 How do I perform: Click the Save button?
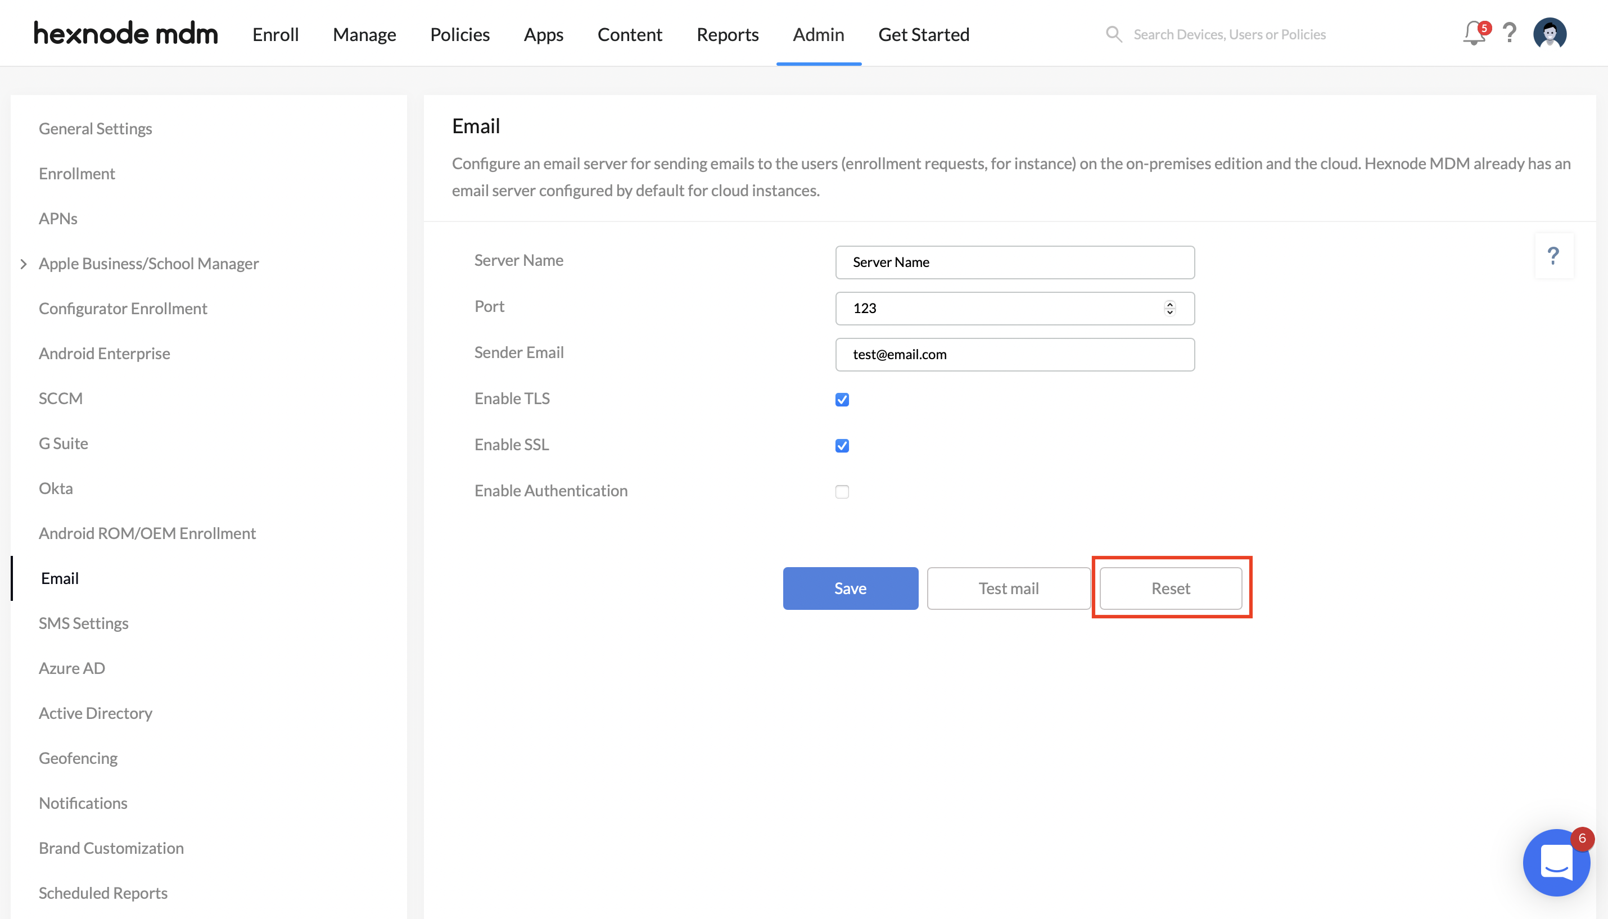851,588
